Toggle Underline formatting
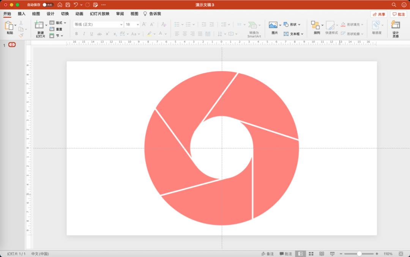This screenshot has width=410, height=257. coord(91,34)
